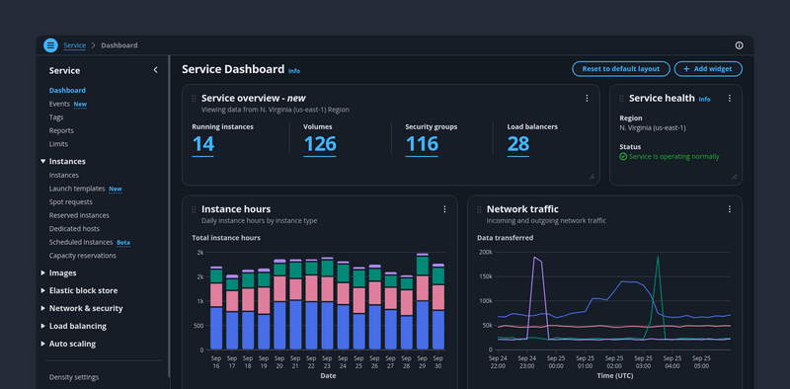Expand the Network & security section
Viewport: 790px width, 389px height.
click(42, 308)
